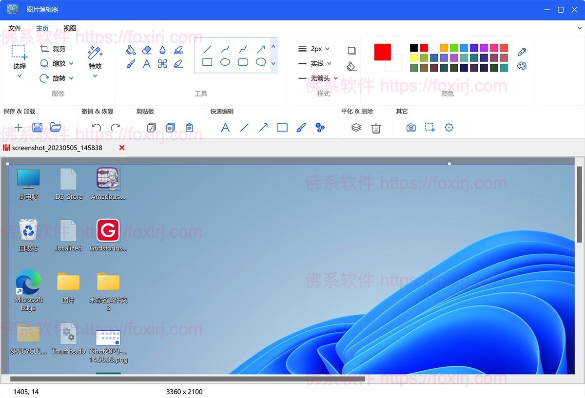Viewport: 585px width, 398px height.
Task: Select the paint bucket fill tool
Action: [131, 50]
